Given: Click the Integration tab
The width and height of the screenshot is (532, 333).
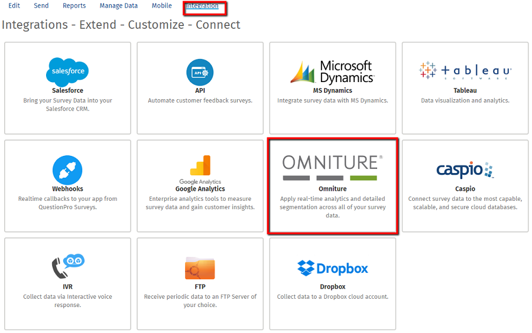Looking at the screenshot, I should [202, 6].
